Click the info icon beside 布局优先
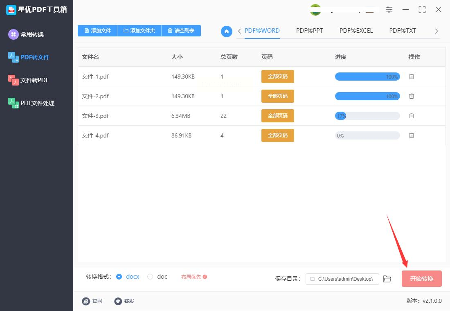This screenshot has width=450, height=311. pyautogui.click(x=205, y=277)
